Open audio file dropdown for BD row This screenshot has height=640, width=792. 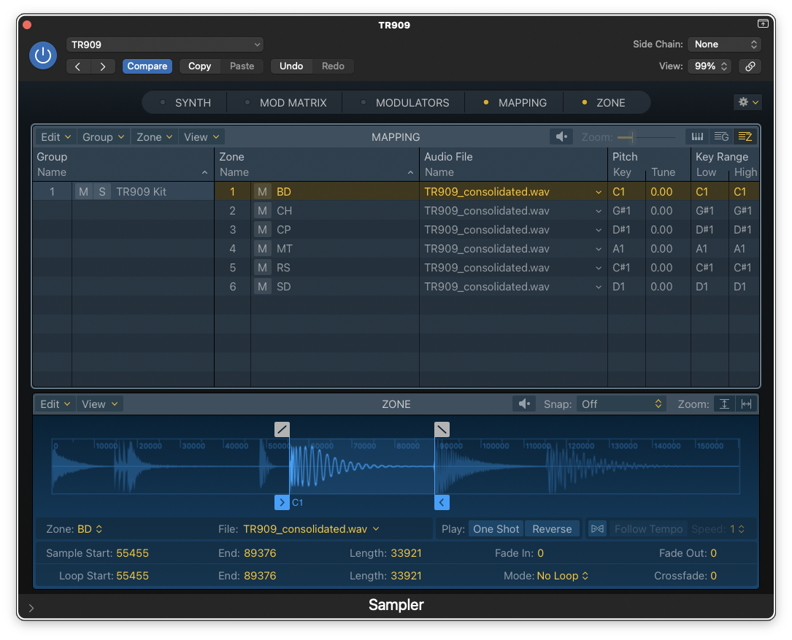point(599,192)
